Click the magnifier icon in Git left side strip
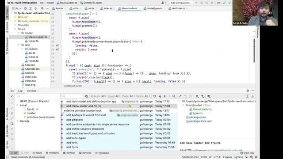283x159 pixels. click(12, 124)
